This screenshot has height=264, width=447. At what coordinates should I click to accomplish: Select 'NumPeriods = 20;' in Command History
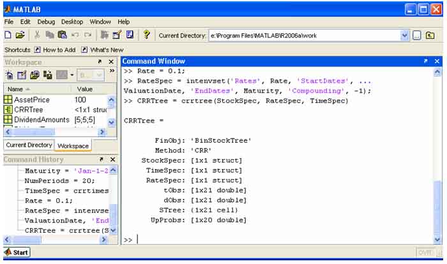59,181
